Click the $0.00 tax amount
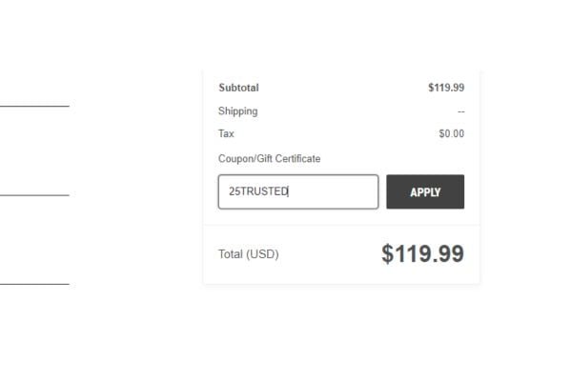The width and height of the screenshot is (572, 381). pos(452,133)
